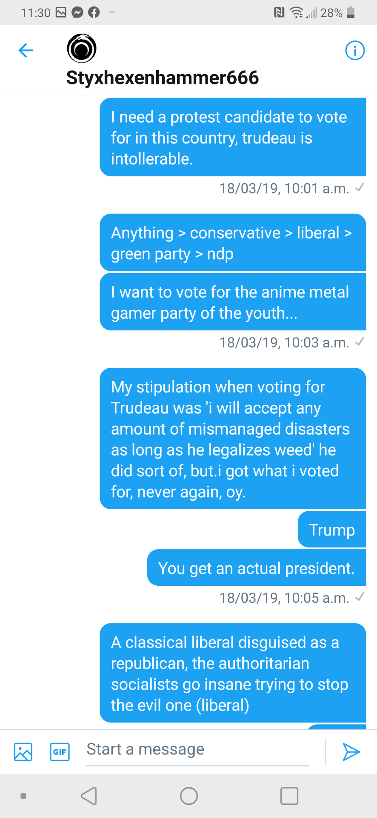
Task: Tap the classical liberal message bubble
Action: (x=233, y=673)
